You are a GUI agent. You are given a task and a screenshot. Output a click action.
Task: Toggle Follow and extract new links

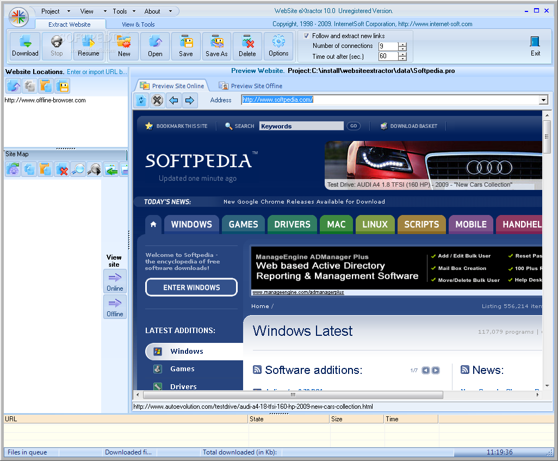pyautogui.click(x=306, y=35)
